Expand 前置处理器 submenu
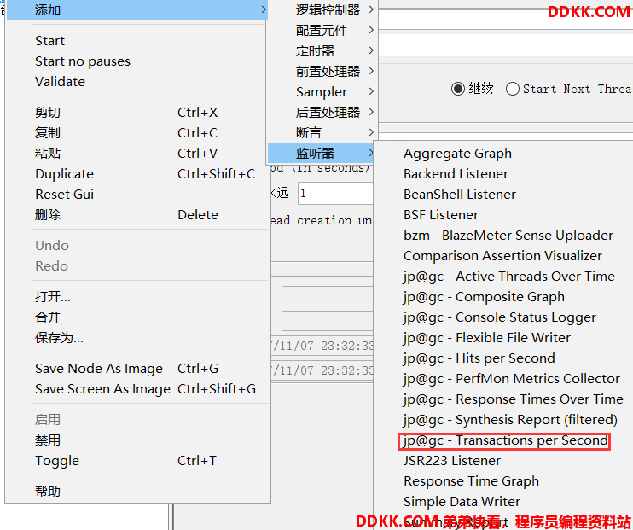The width and height of the screenshot is (633, 530). pyautogui.click(x=322, y=72)
